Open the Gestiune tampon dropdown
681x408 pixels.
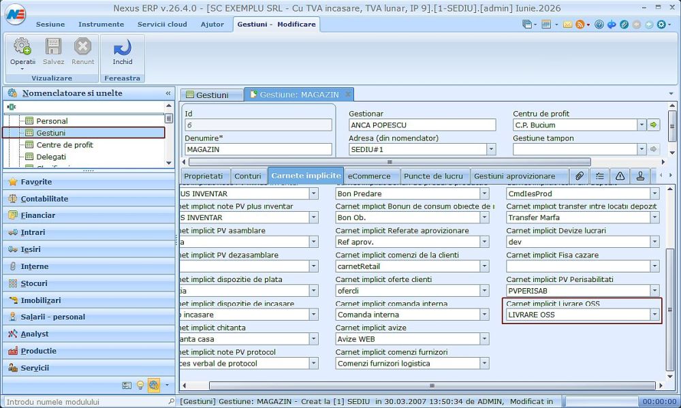642,149
